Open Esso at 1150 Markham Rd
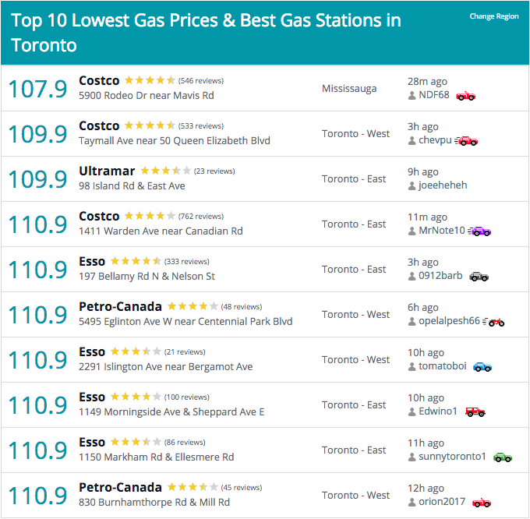 point(92,443)
